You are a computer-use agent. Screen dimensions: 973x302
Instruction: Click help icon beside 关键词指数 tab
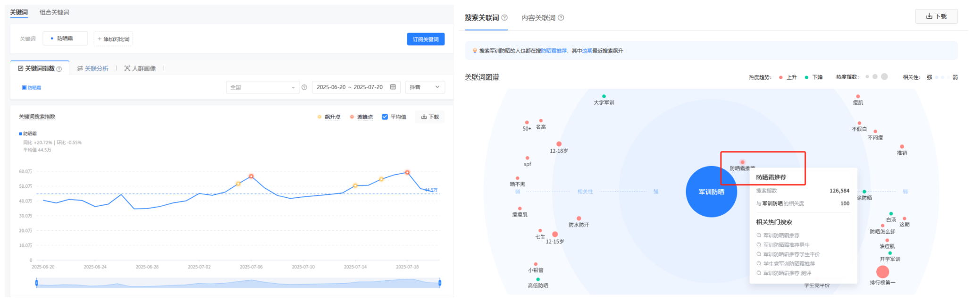[x=59, y=69]
